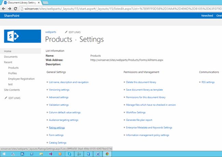Screen dimensions: 222x157
Task: Open Newsfeed in the top bar
Action: (207, 16)
